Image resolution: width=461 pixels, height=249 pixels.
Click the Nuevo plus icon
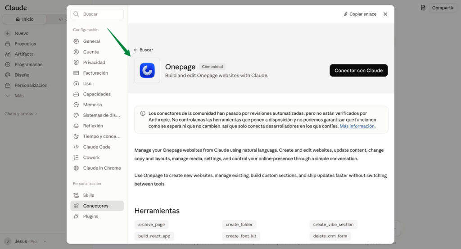[8, 33]
